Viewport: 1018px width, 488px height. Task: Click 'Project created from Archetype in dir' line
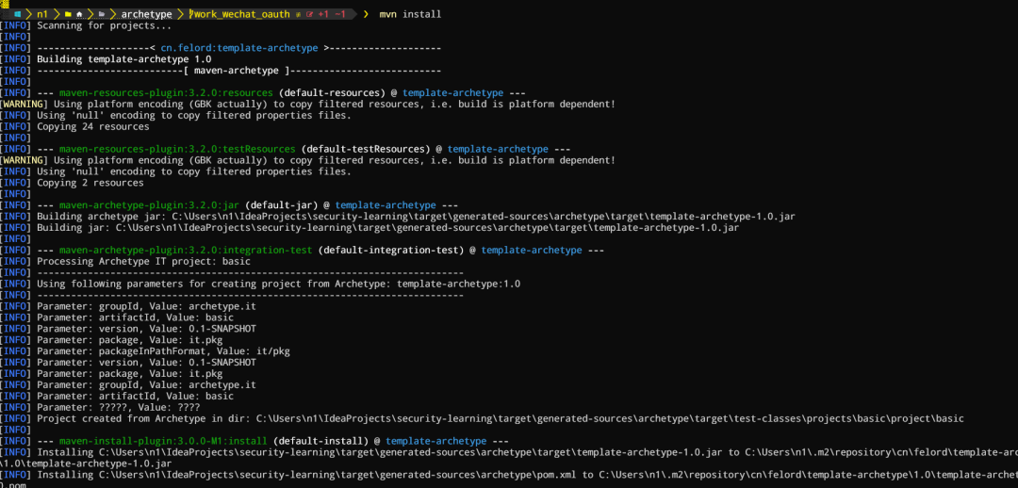coord(500,418)
